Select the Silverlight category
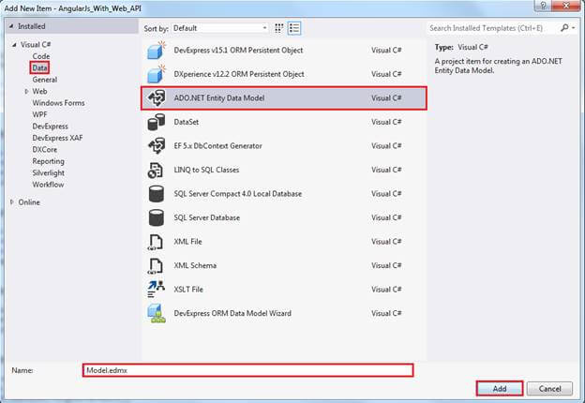Screen dimensions: 585x403 pos(48,173)
